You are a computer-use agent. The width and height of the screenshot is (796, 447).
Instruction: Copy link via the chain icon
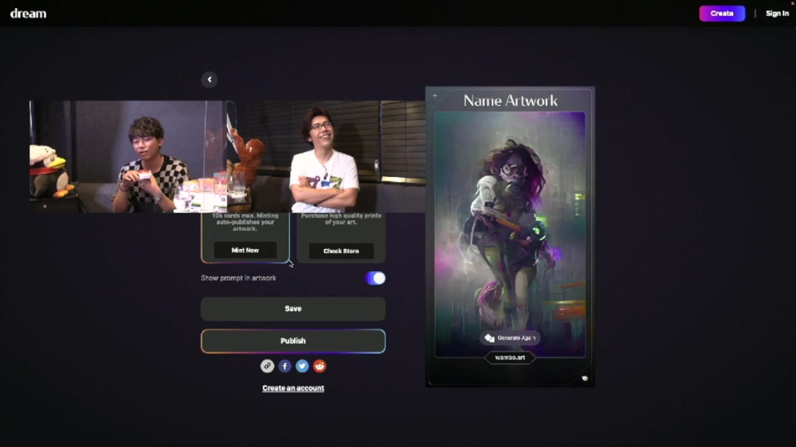(267, 366)
